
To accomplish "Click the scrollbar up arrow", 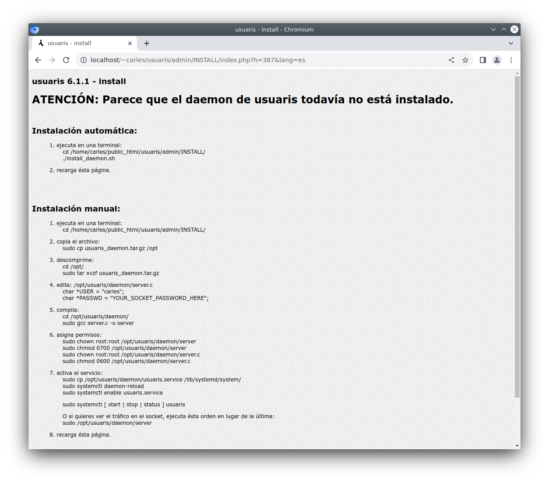I will coord(517,73).
